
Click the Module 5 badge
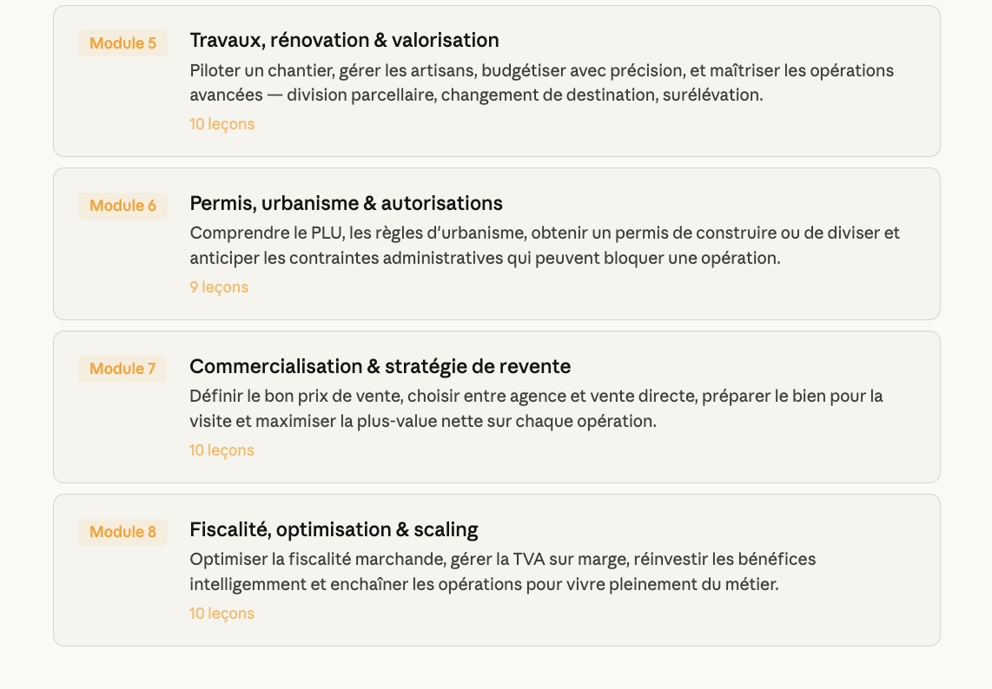[122, 43]
